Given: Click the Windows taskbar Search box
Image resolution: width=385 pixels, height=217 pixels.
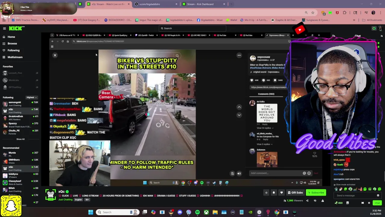Looking at the screenshot, I should coord(118,212).
